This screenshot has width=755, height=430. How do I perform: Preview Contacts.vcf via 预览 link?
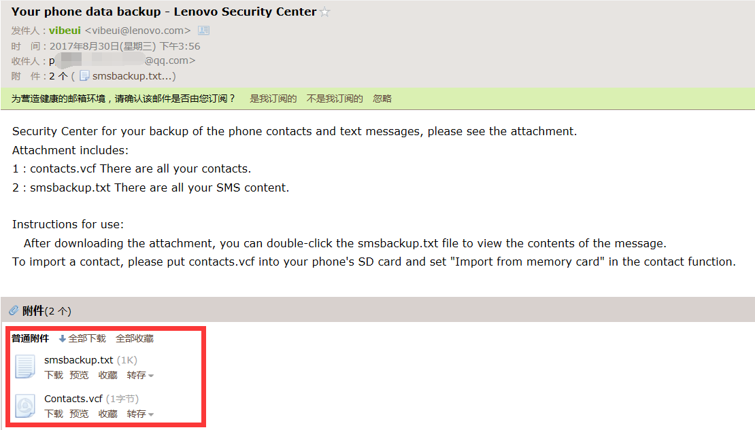point(79,414)
